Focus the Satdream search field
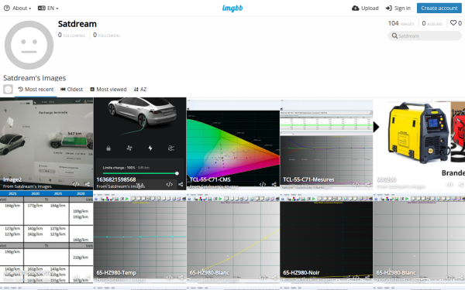The height and width of the screenshot is (290, 465). click(425, 36)
